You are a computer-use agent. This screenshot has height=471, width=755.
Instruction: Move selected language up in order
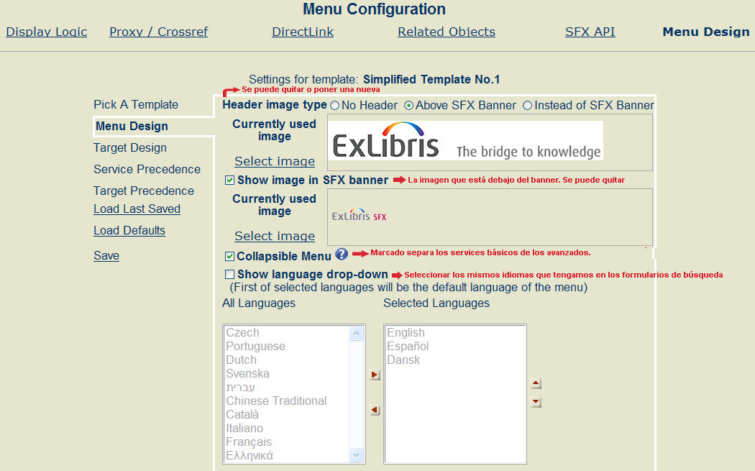coord(536,383)
